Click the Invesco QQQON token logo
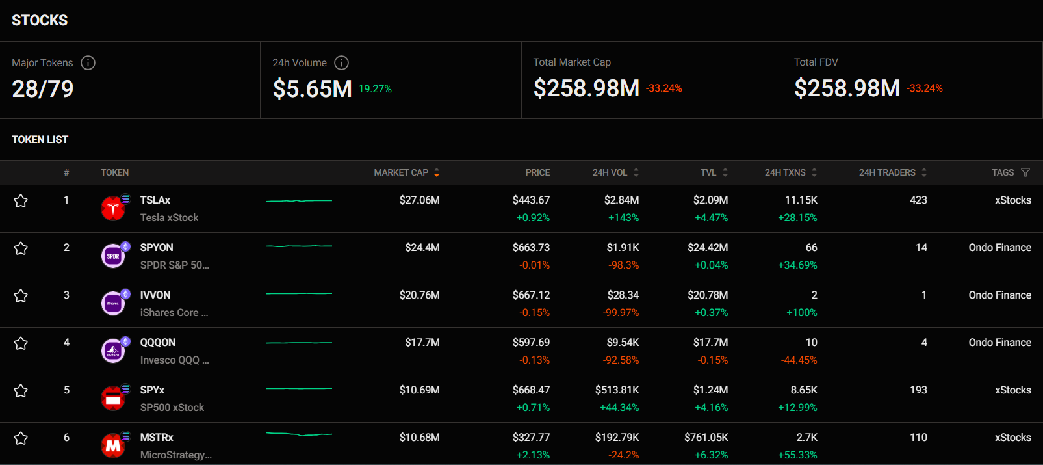Image resolution: width=1043 pixels, height=465 pixels. pyautogui.click(x=114, y=351)
